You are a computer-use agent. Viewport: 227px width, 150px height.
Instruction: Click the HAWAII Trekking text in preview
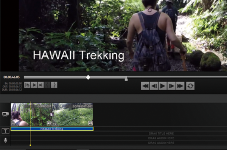(79, 55)
